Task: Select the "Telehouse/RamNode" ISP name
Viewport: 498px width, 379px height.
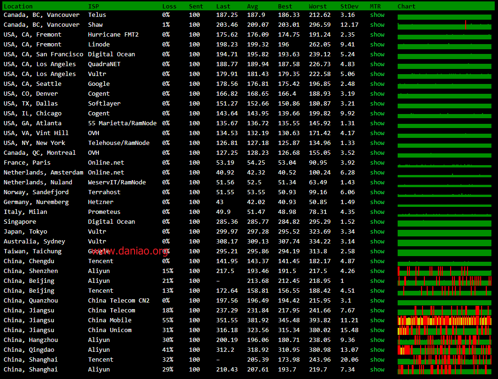Action: [119, 143]
